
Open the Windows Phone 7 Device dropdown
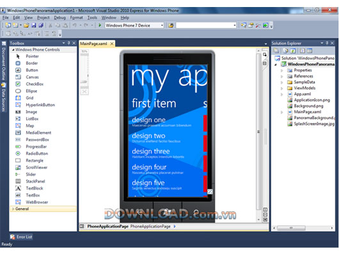tap(162, 26)
